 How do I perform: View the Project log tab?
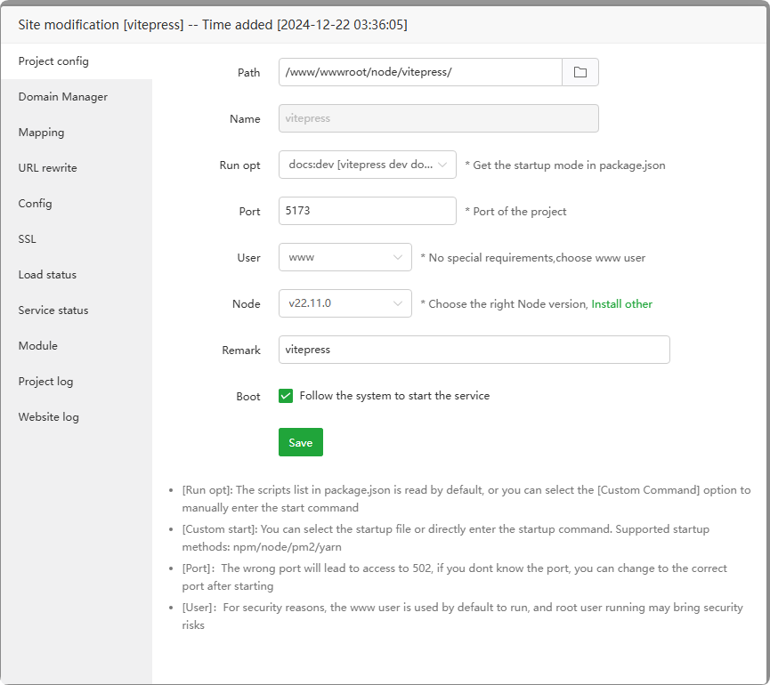pyautogui.click(x=46, y=382)
